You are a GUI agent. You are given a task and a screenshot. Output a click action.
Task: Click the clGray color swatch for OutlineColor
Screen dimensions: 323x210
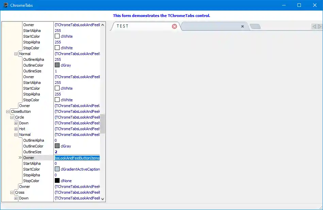coord(58,146)
